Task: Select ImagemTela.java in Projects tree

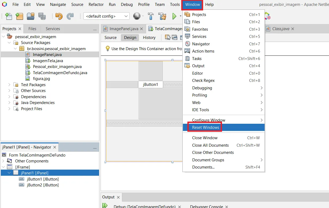Action: pyautogui.click(x=48, y=61)
